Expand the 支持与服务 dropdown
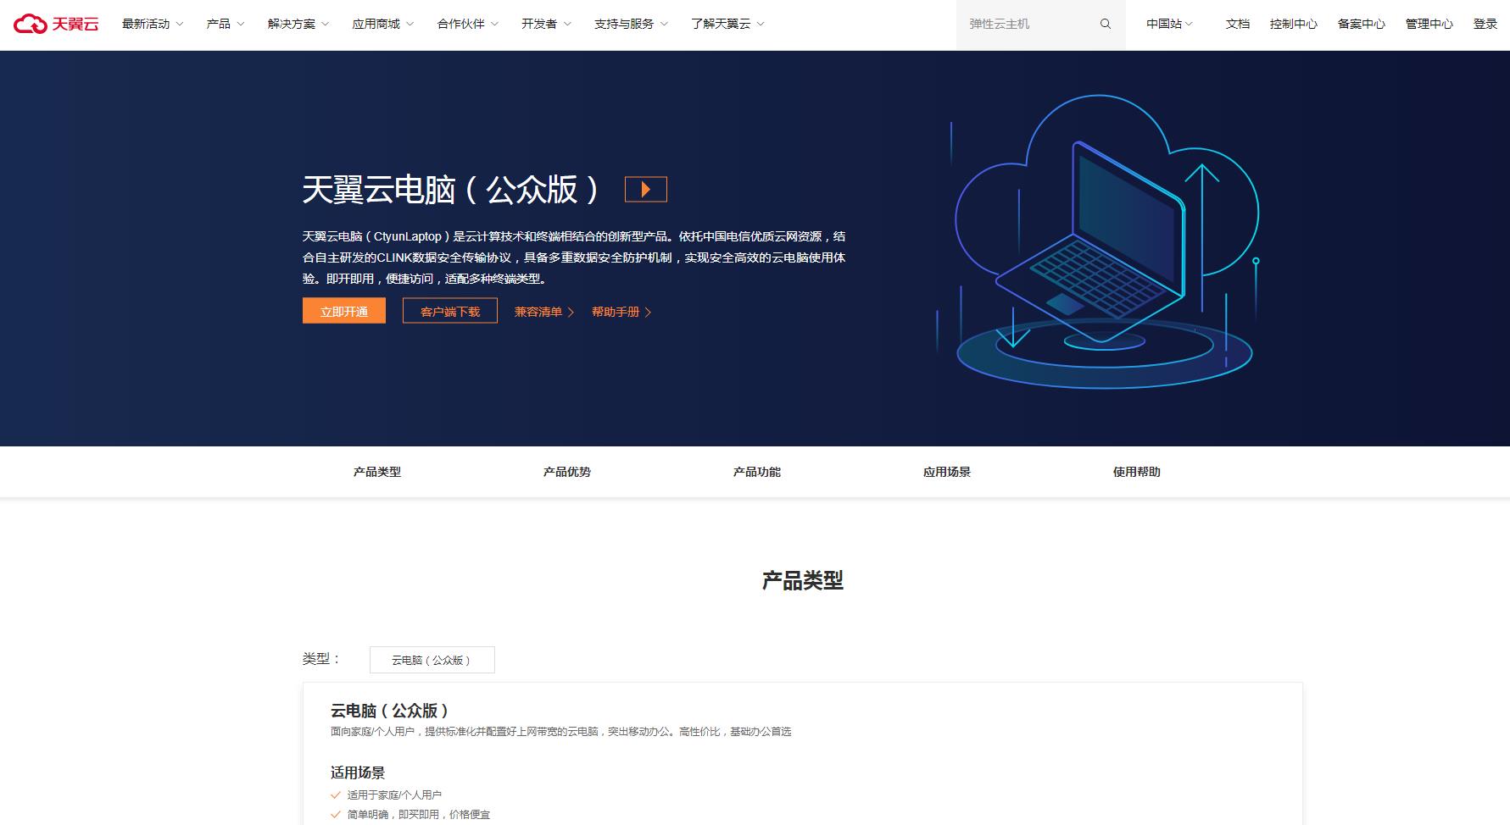The height and width of the screenshot is (825, 1510). click(x=632, y=24)
